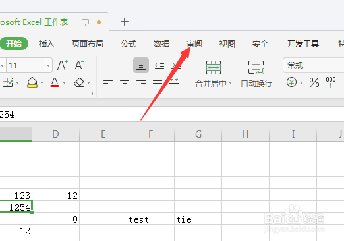This screenshot has height=241, width=344.
Task: Expand the font color dropdown arrow
Action: pyautogui.click(x=65, y=82)
